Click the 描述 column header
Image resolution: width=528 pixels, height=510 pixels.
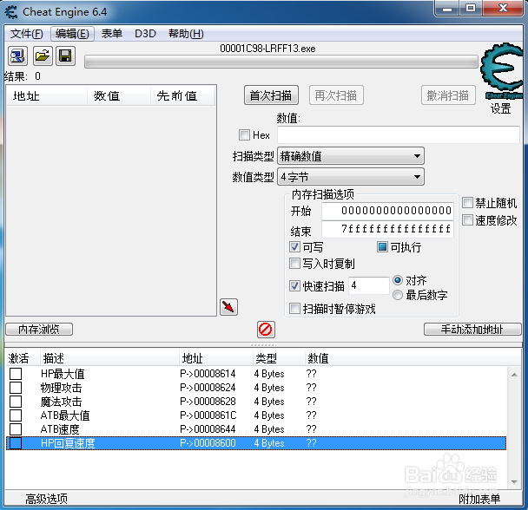pos(109,358)
